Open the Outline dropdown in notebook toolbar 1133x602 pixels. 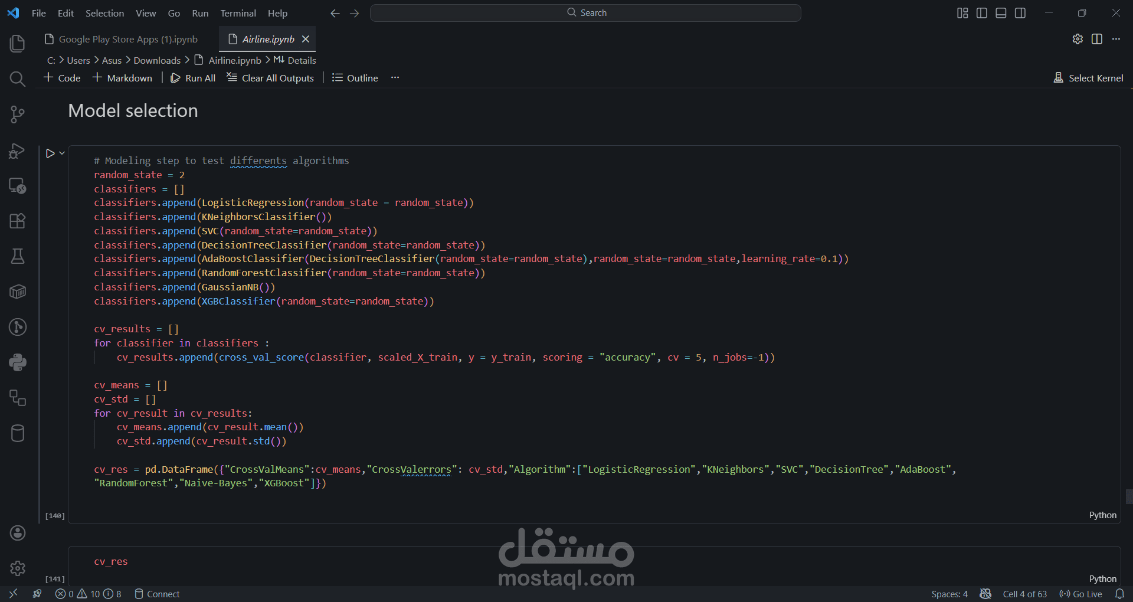point(354,77)
